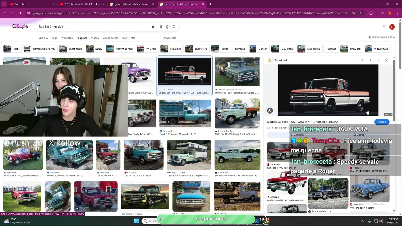
Task: Clear the search box with the X icon
Action: 153,27
